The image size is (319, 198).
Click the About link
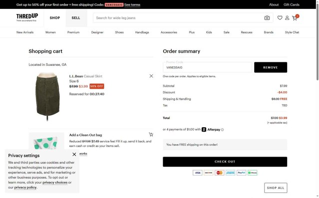click(274, 4)
